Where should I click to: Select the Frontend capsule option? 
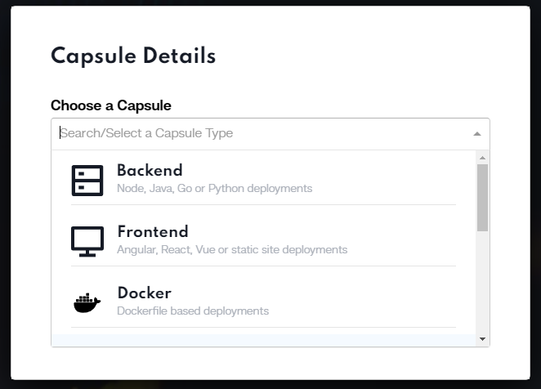263,240
